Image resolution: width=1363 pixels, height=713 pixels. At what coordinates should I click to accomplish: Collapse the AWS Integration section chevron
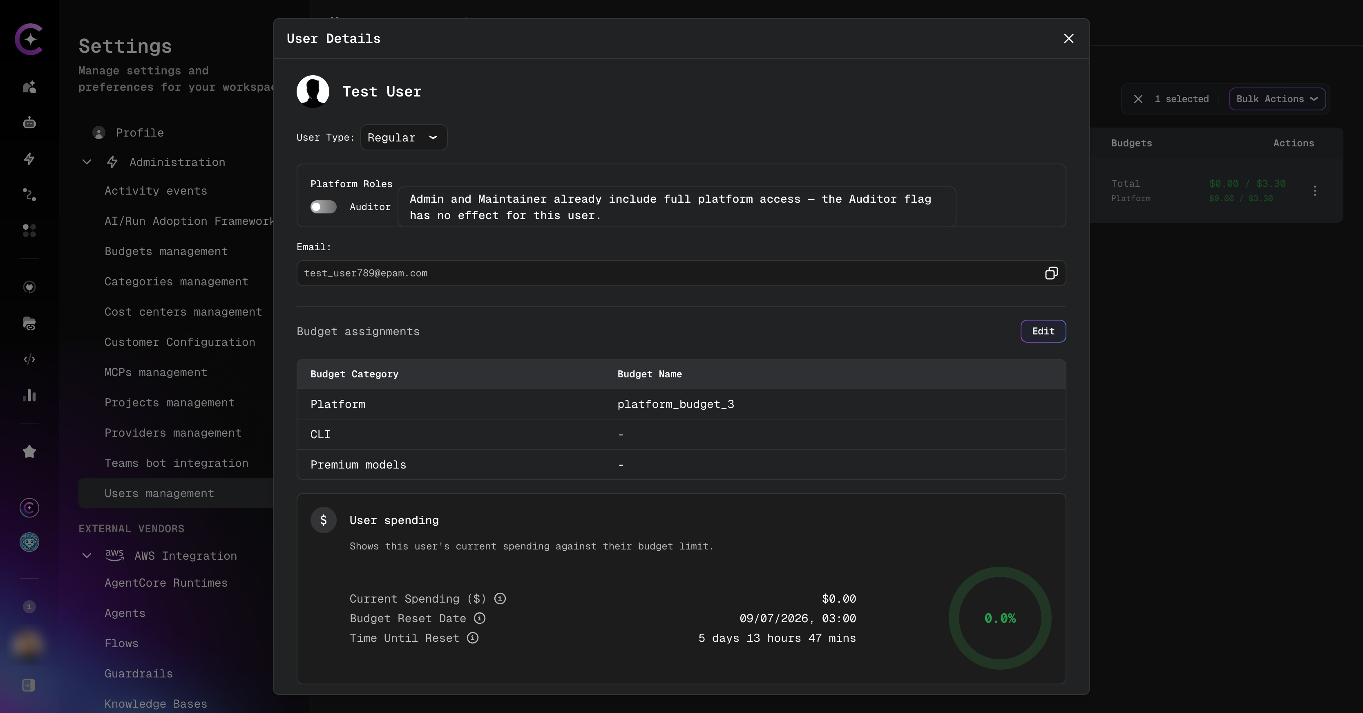coord(87,556)
